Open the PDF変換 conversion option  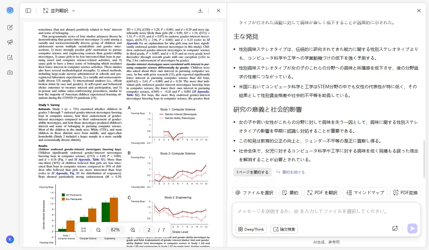[405, 193]
